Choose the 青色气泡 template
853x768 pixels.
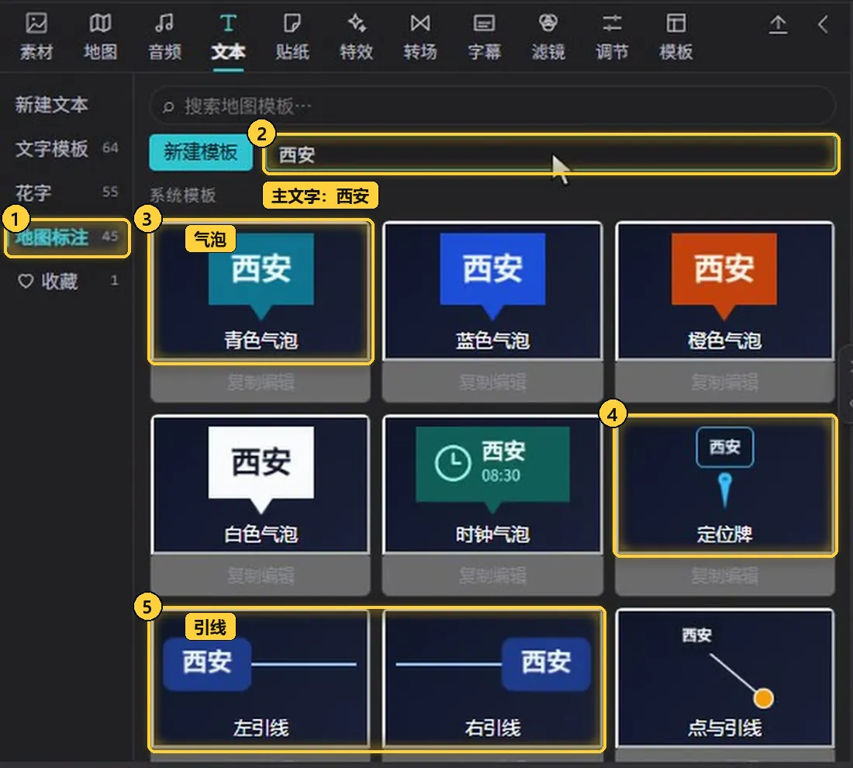point(261,291)
